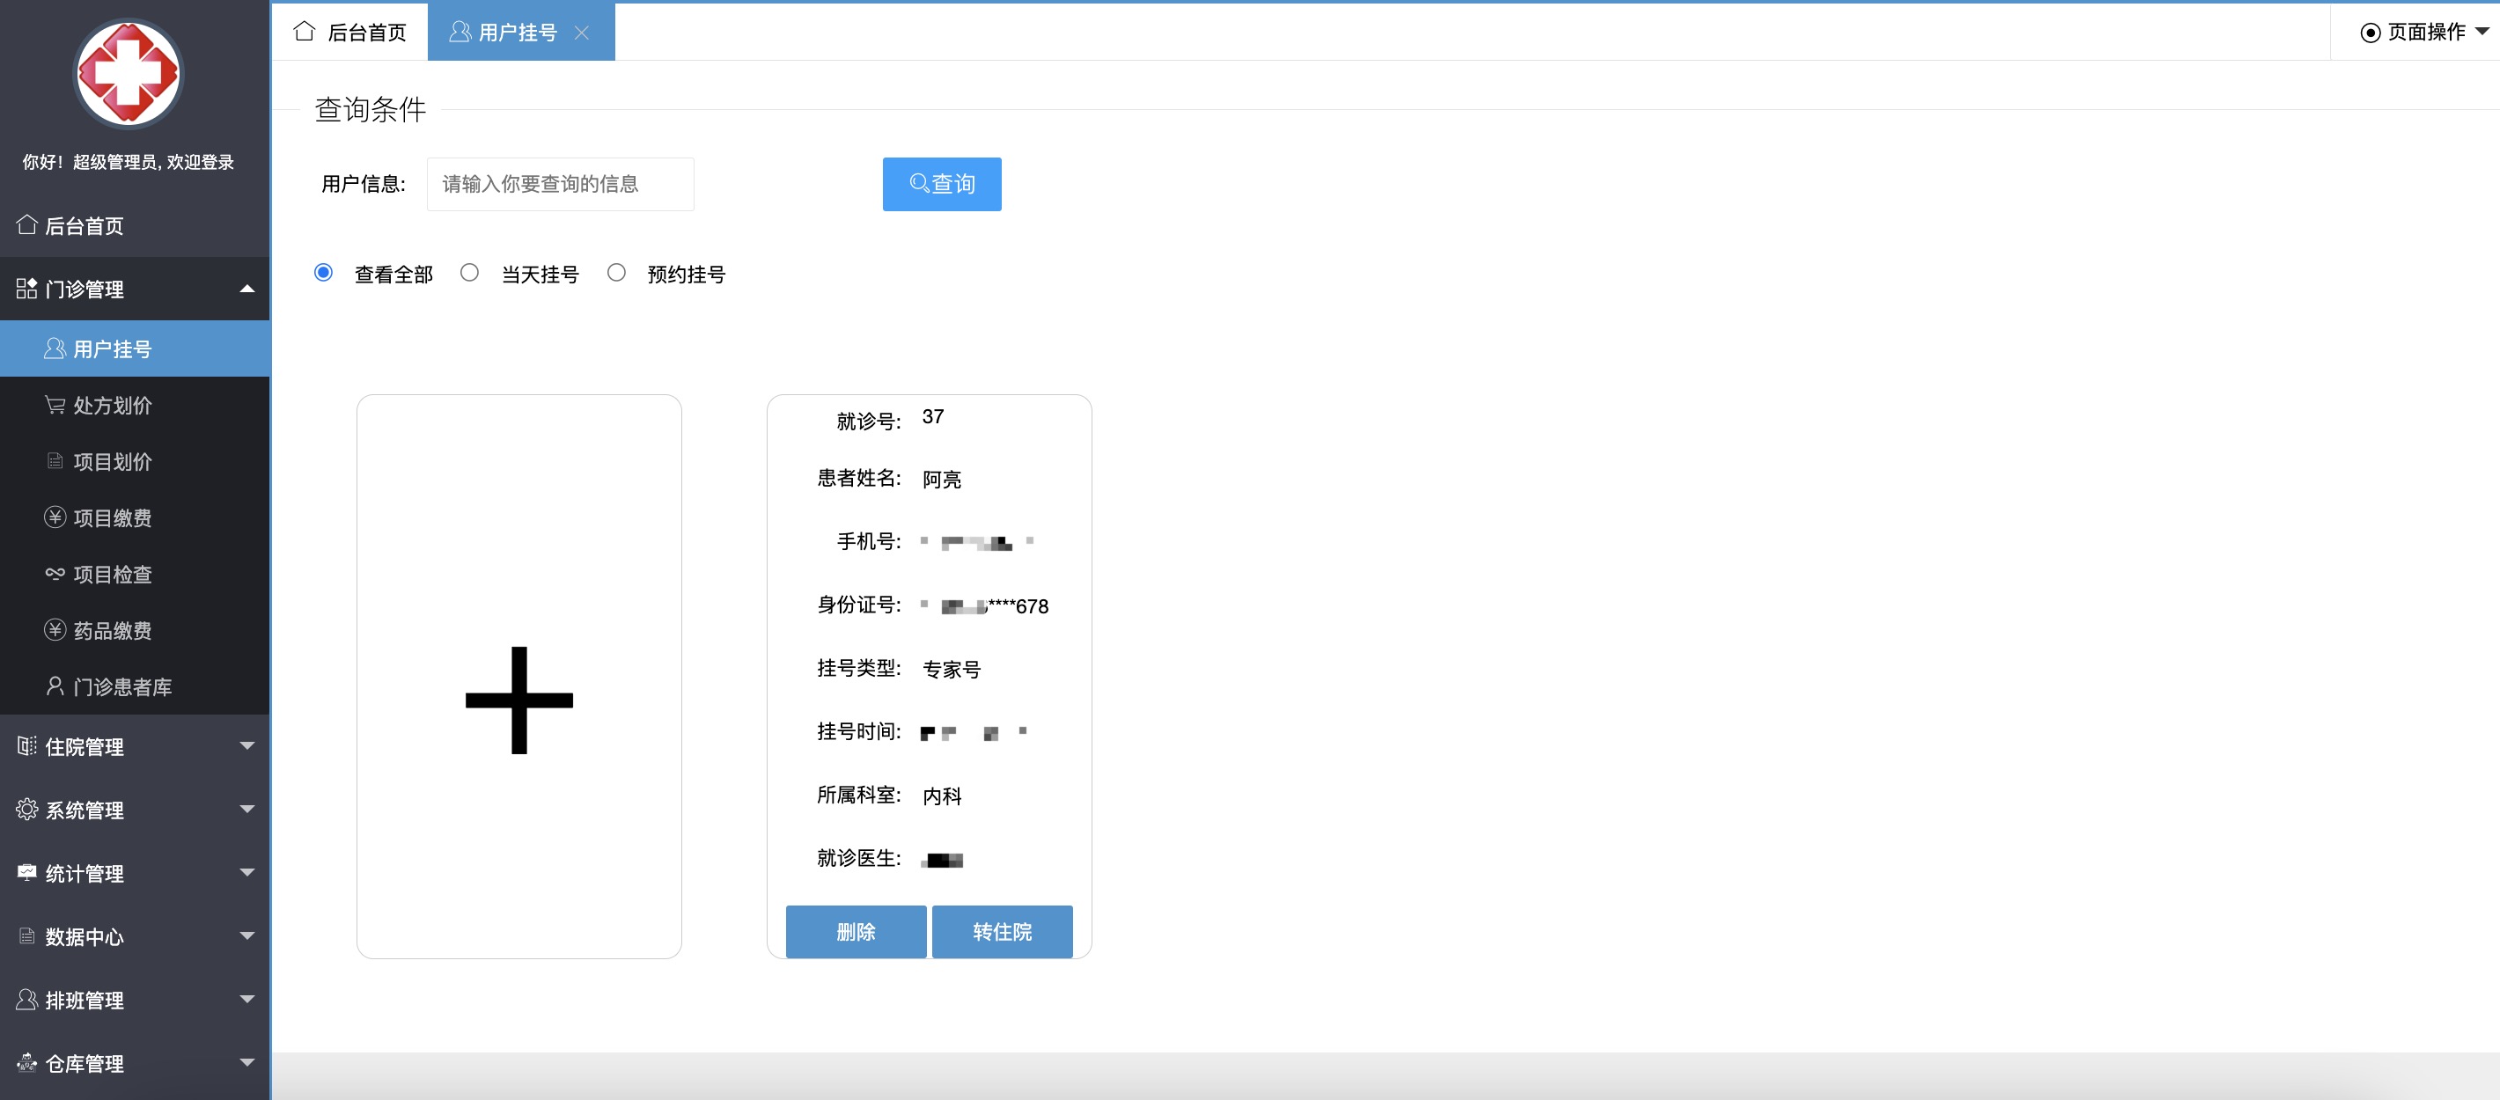Click the 删除 button on patient card
Screen dimensions: 2500x1100
pyautogui.click(x=856, y=931)
